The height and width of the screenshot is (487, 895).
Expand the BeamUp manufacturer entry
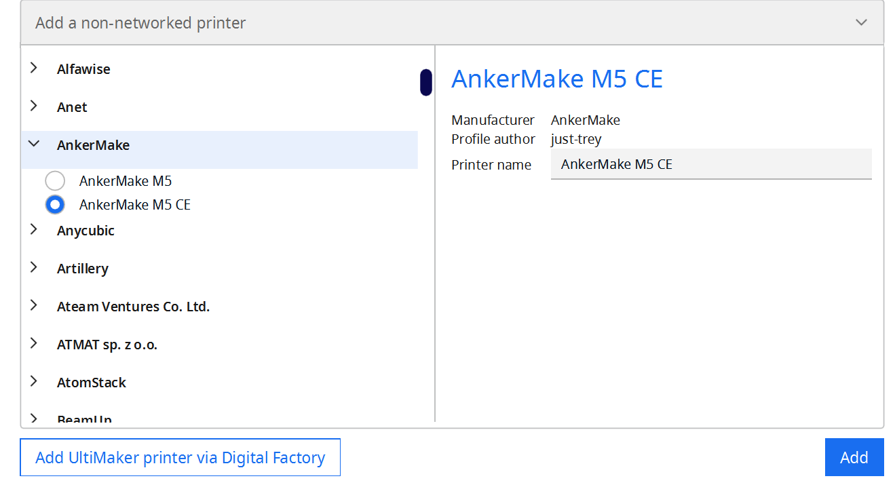(x=33, y=416)
